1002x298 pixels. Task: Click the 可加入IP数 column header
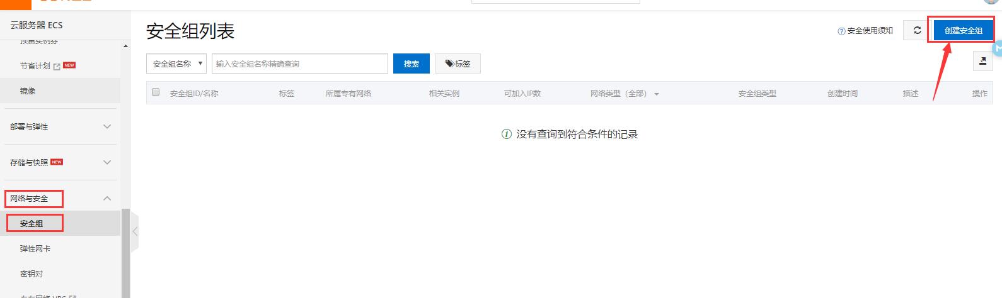pos(522,94)
